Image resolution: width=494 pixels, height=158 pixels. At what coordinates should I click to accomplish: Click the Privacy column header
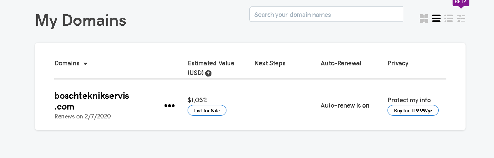coord(398,63)
